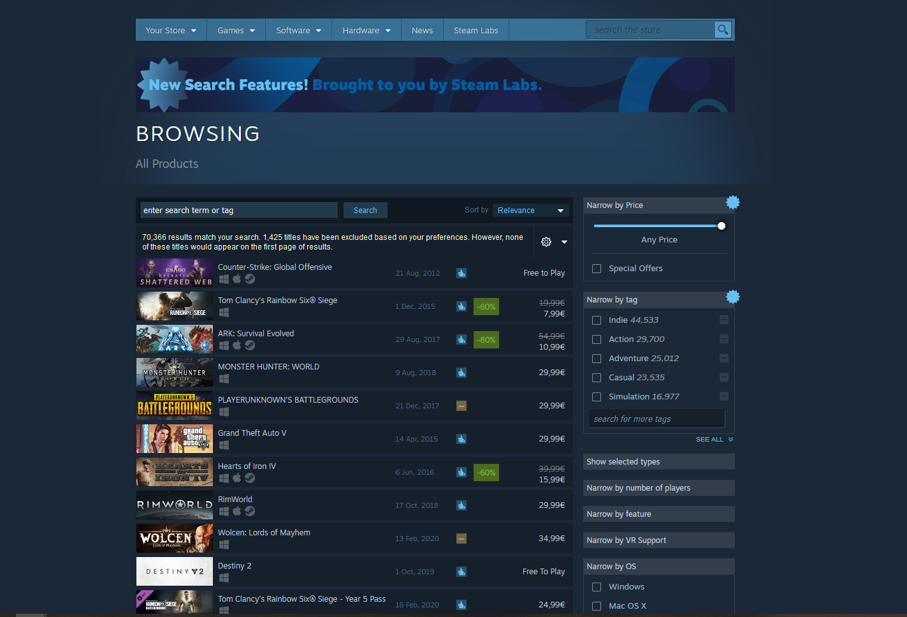The width and height of the screenshot is (907, 617).
Task: Exclude the Adventure tag with its minus icon
Action: pos(724,358)
